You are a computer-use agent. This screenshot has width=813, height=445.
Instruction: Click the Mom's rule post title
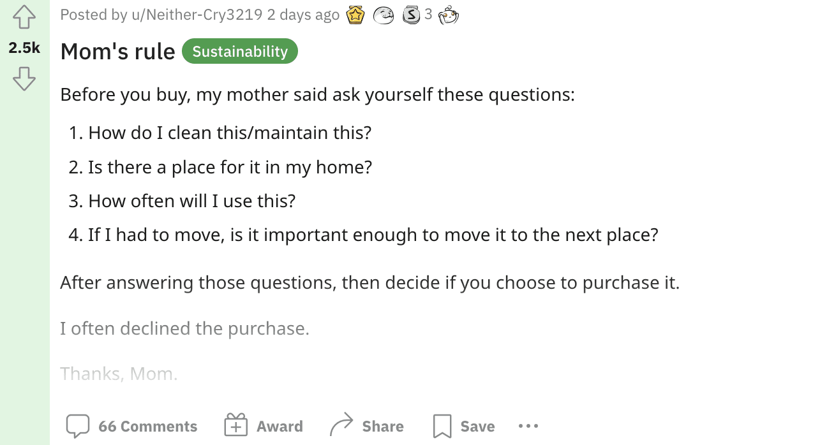(x=117, y=52)
